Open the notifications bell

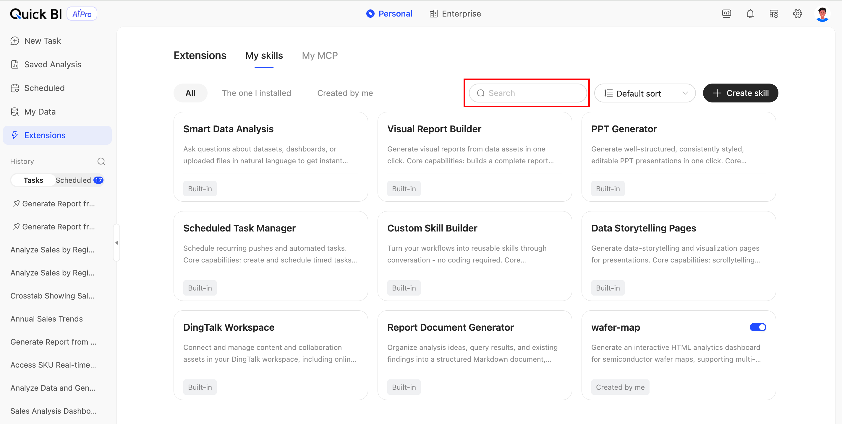tap(750, 14)
